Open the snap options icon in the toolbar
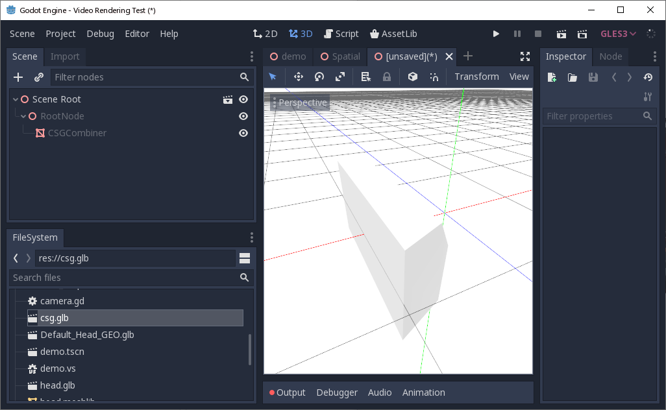The width and height of the screenshot is (666, 410). pos(434,77)
